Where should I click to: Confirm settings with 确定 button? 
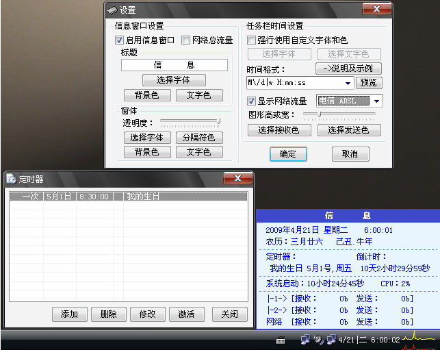click(288, 154)
